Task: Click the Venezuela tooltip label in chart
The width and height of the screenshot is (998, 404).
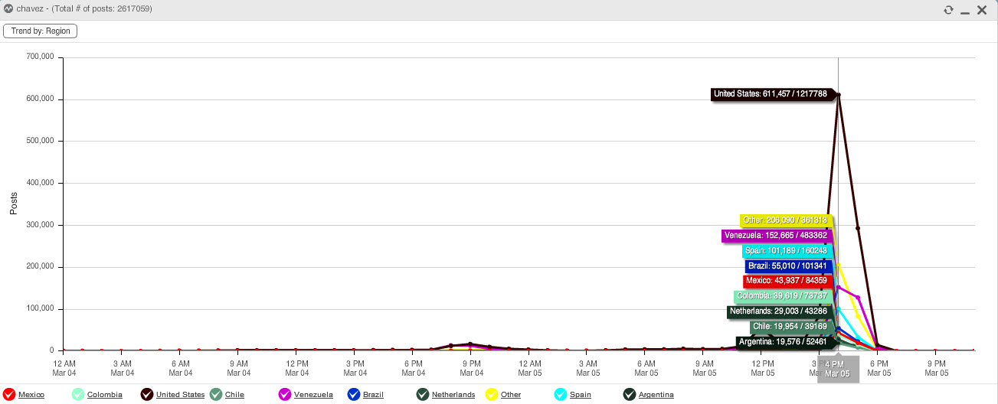Action: [776, 236]
